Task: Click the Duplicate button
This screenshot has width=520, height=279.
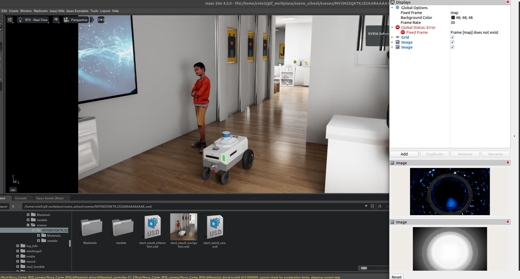Action: 435,154
